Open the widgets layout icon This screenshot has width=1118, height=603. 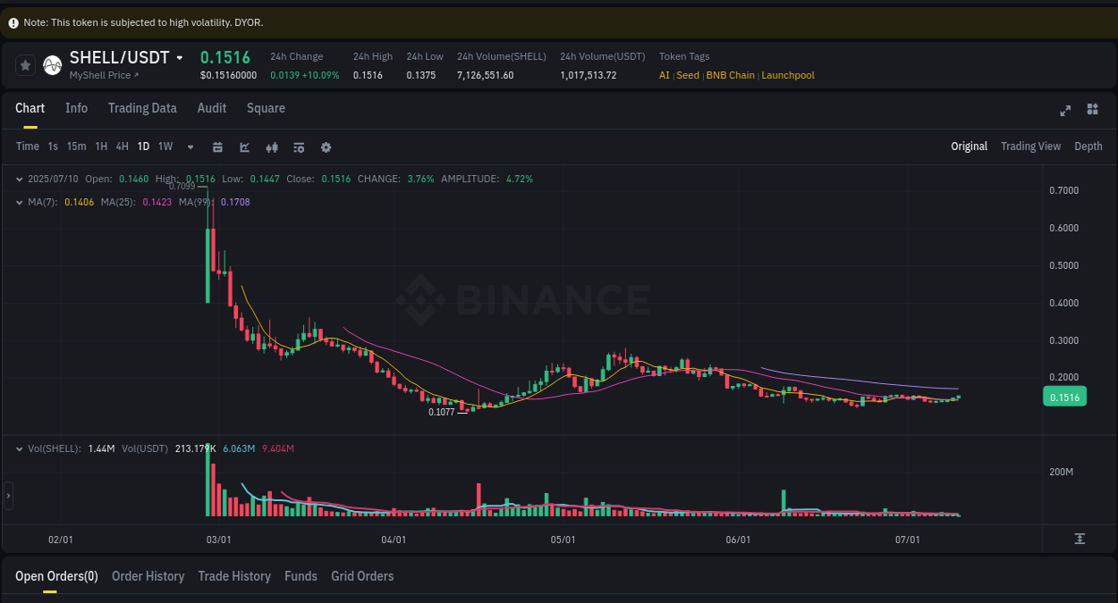1092,109
